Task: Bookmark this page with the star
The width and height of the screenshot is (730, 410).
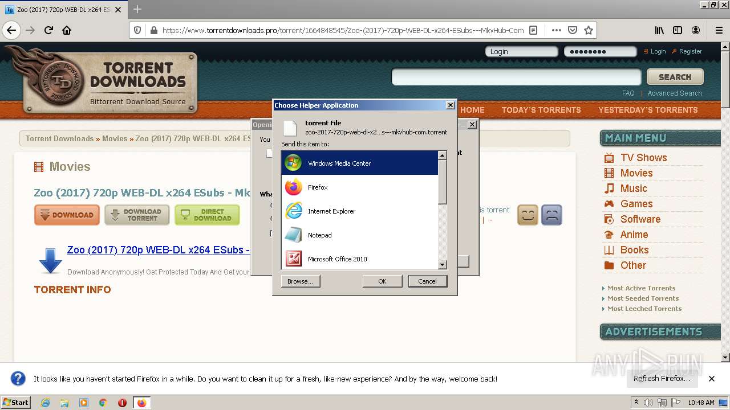Action: point(589,30)
